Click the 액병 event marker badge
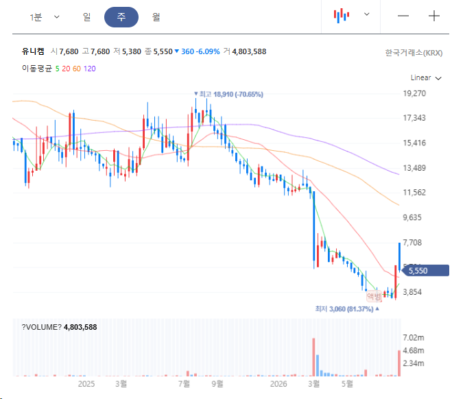Screen dimensions: 452x399 point(374,296)
